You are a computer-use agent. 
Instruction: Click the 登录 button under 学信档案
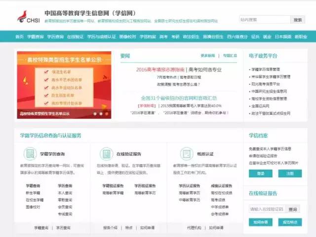[x=261, y=173]
